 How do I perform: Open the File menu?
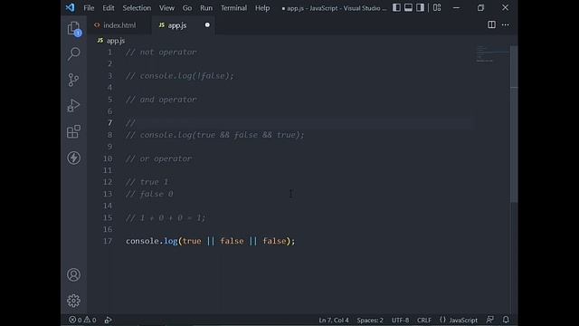pos(89,8)
